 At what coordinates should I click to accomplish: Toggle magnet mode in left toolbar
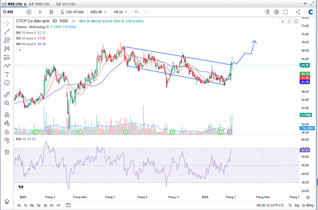click(x=7, y=115)
